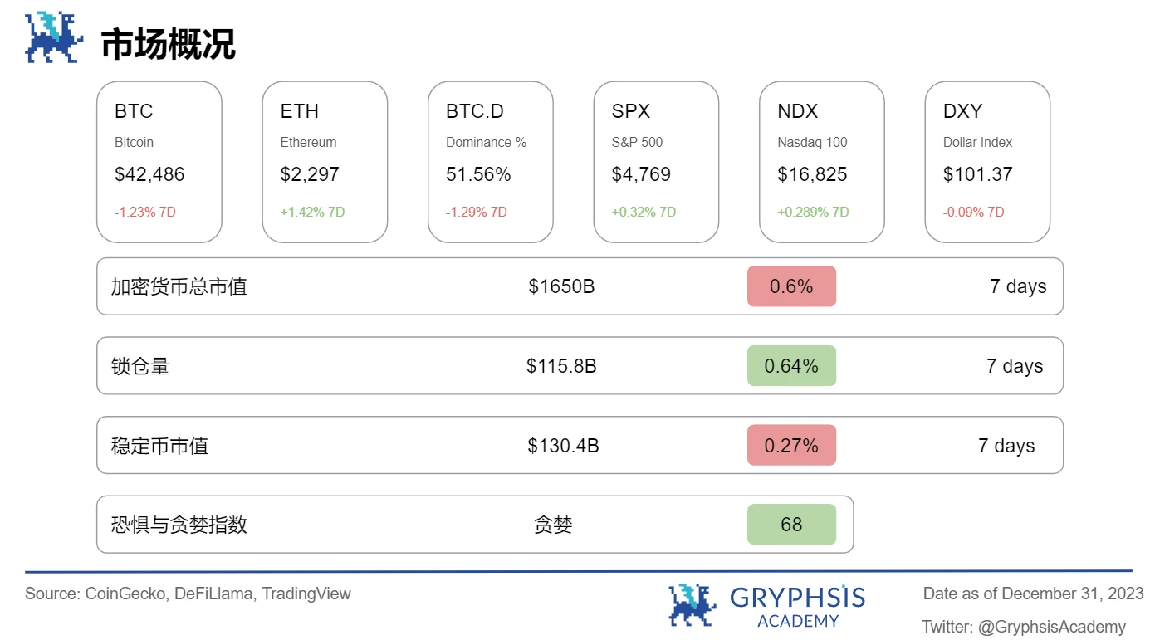Select the 加密货币总市值 row label
This screenshot has width=1150, height=640.
tap(179, 287)
